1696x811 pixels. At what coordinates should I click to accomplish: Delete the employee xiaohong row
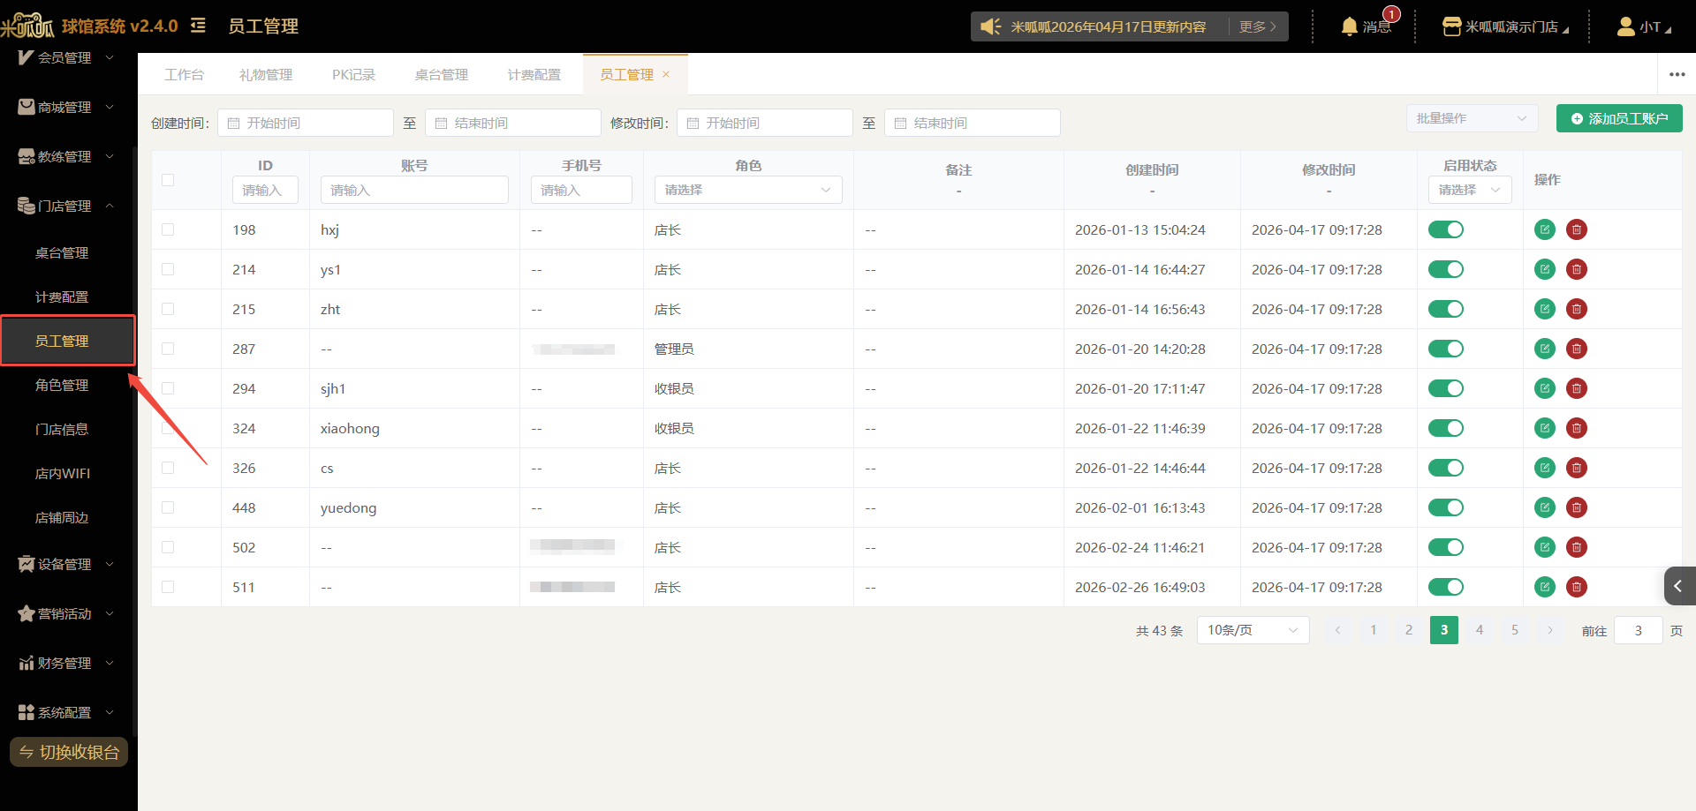click(1577, 428)
